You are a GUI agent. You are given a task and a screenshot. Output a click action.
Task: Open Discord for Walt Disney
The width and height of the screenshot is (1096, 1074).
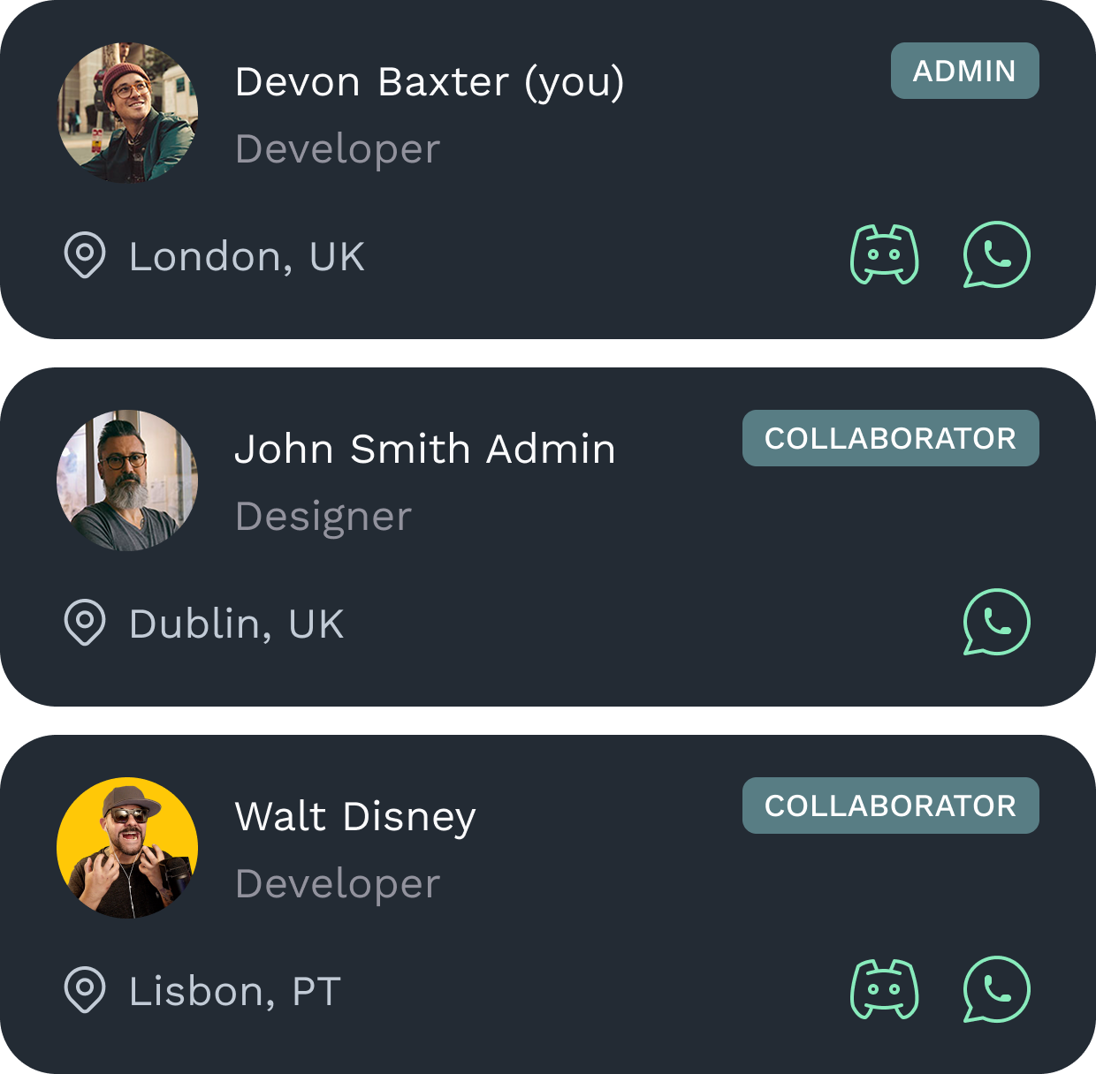(x=884, y=989)
